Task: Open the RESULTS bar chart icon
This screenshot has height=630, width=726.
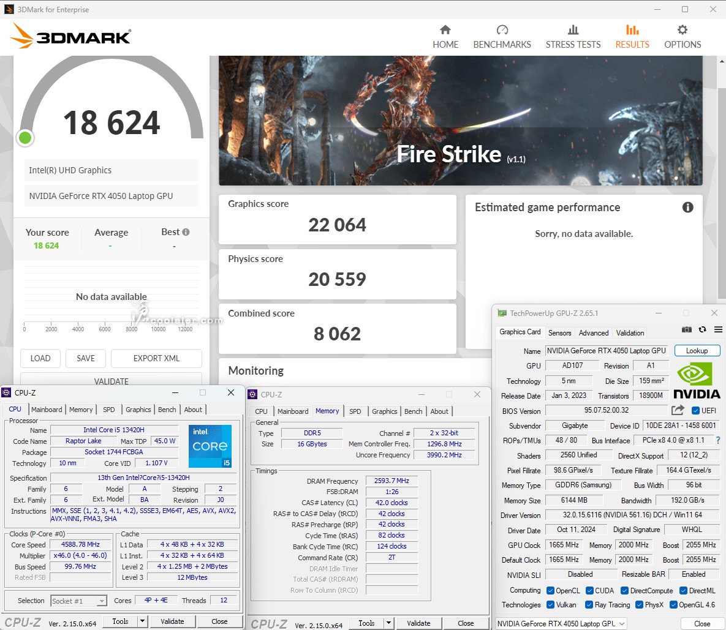Action: pos(632,30)
